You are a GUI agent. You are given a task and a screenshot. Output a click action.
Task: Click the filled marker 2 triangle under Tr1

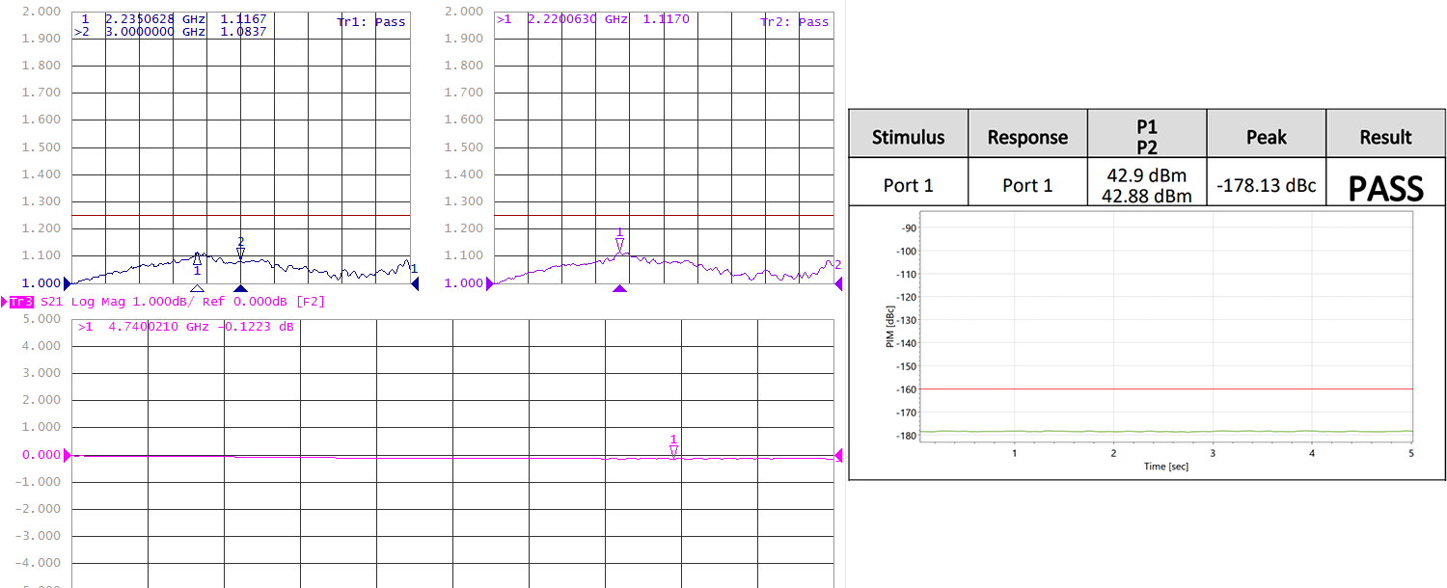(241, 288)
